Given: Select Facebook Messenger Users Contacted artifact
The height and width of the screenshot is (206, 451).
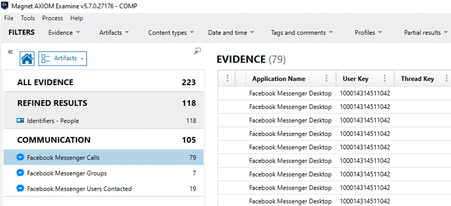Looking at the screenshot, I should tap(104, 188).
